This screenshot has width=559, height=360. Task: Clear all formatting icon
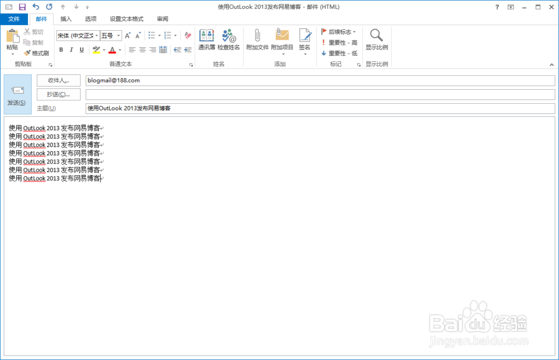[187, 35]
